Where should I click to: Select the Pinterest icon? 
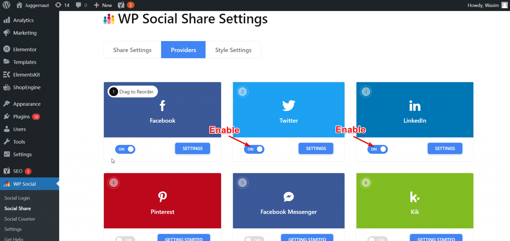coord(162,197)
